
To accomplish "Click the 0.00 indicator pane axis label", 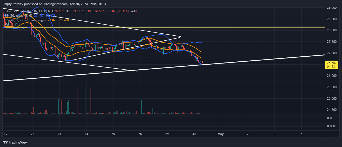I will [330, 118].
